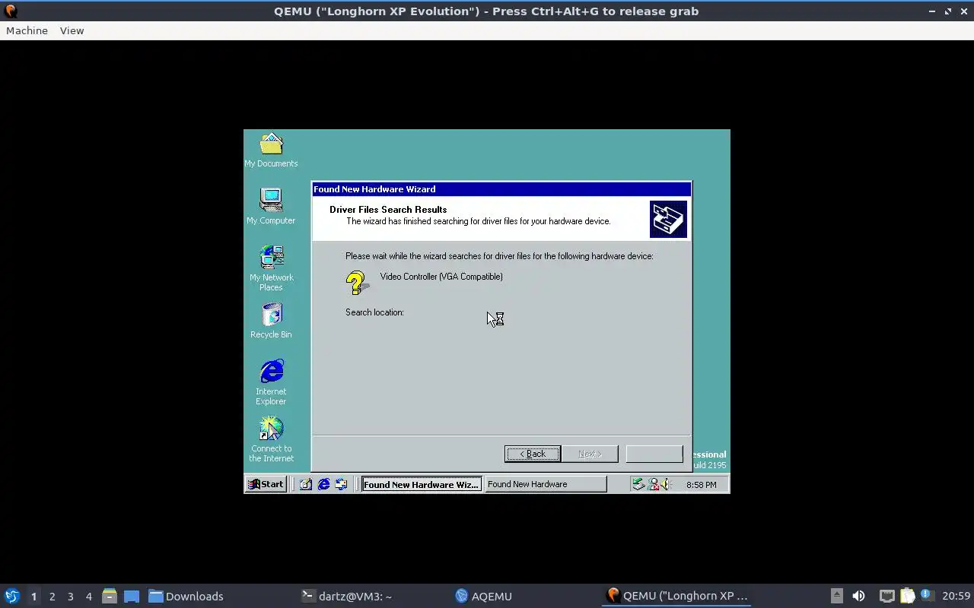Click Driver Files Search Results heading
The height and width of the screenshot is (608, 974).
click(x=388, y=210)
